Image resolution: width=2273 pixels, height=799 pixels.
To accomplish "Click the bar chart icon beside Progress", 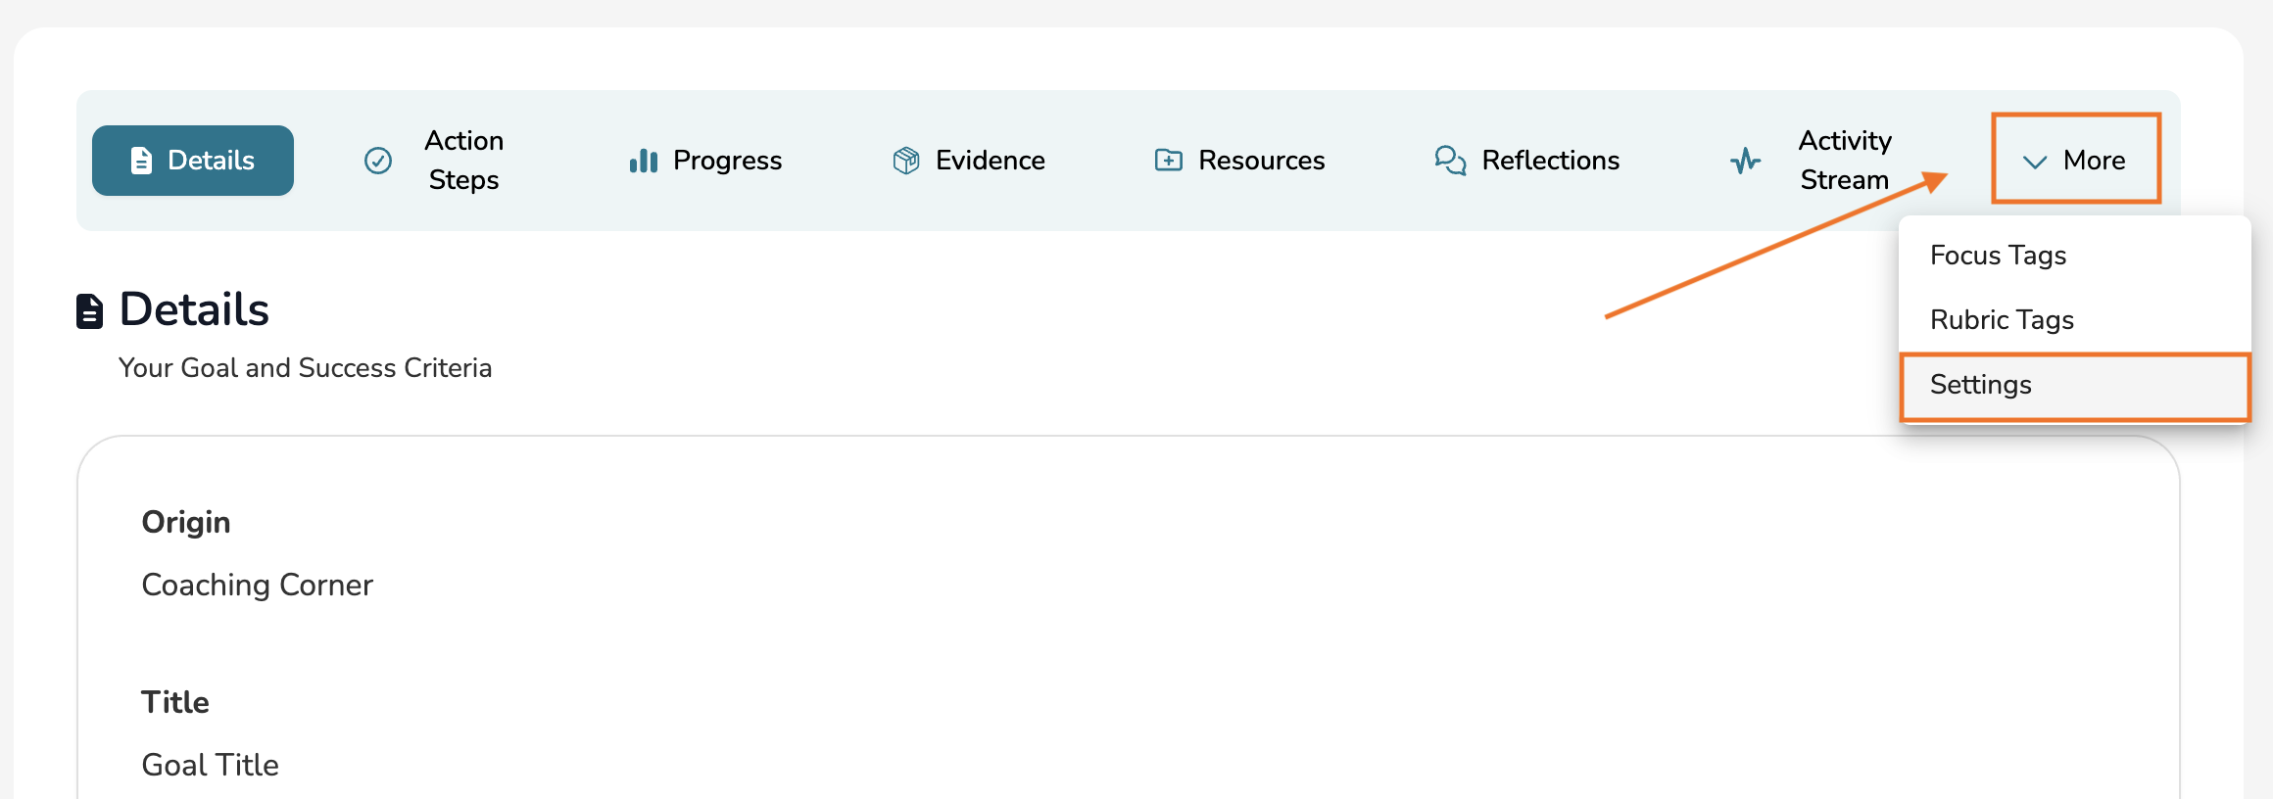I will pyautogui.click(x=643, y=161).
